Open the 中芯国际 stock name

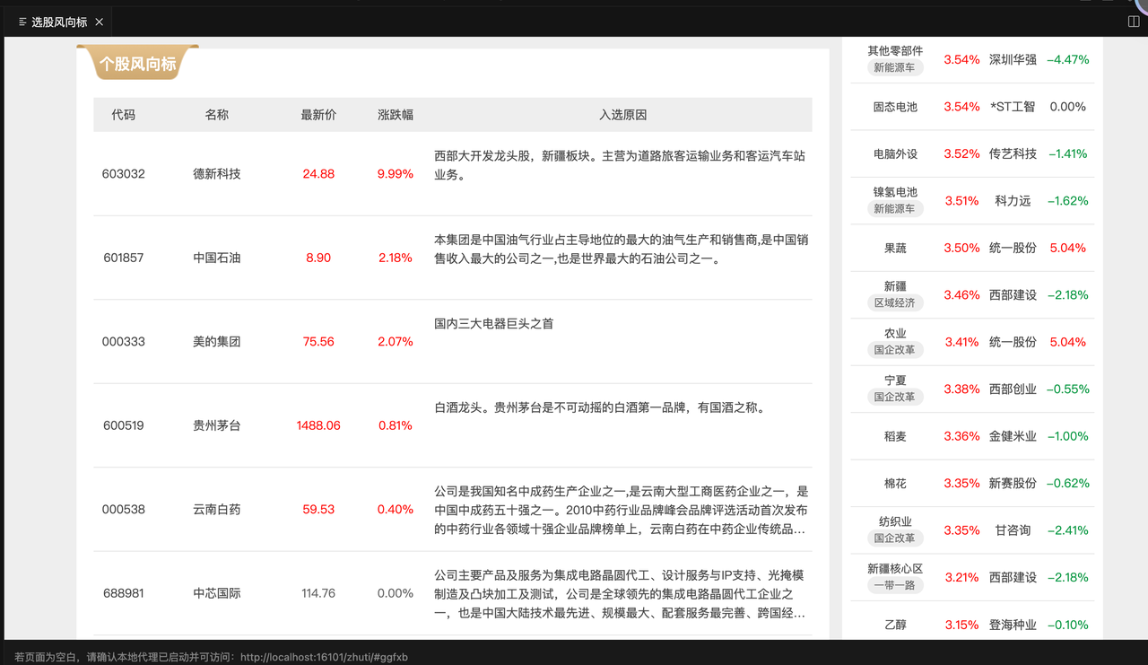[x=217, y=593]
